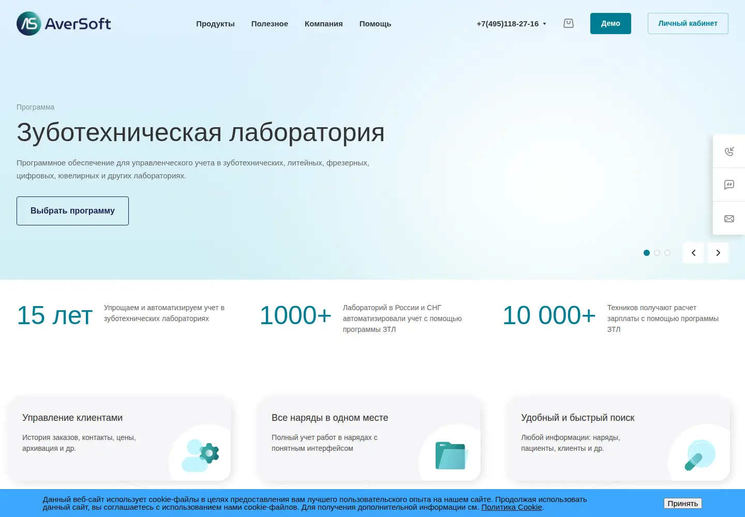
Task: Open the Компания menu
Action: [324, 24]
